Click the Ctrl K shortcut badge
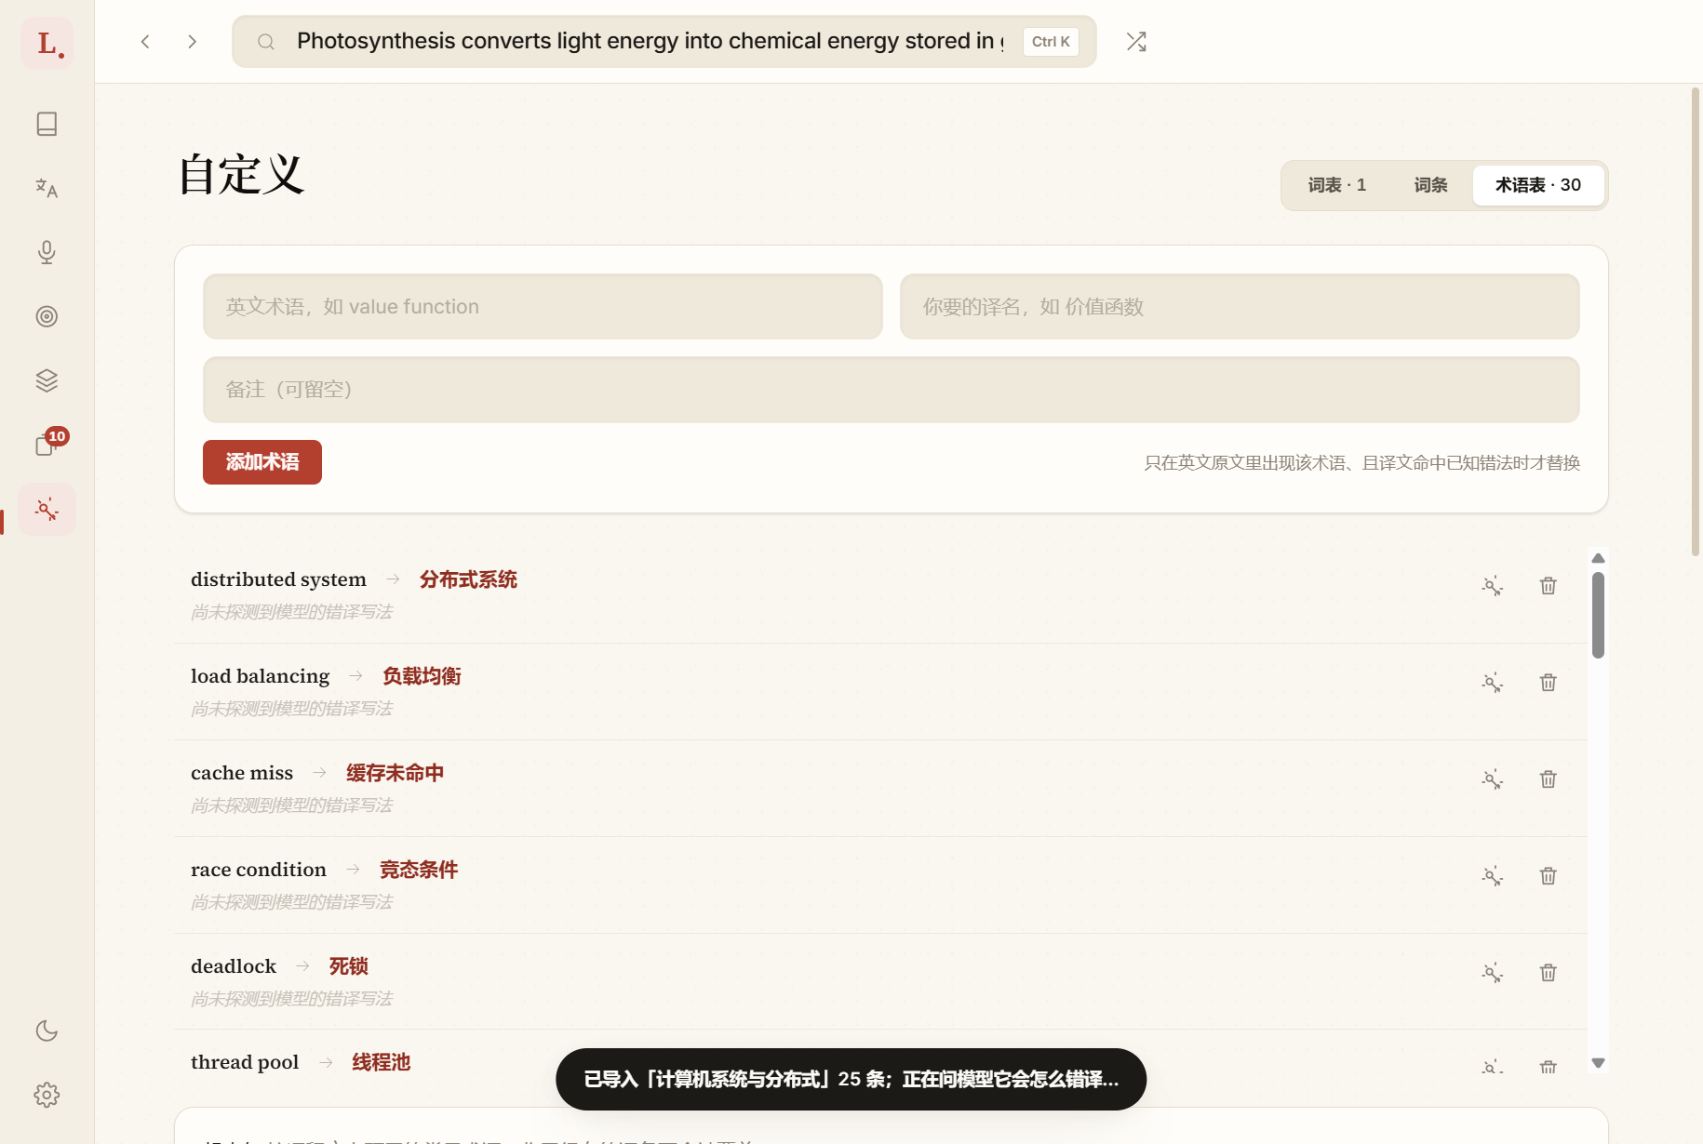This screenshot has width=1703, height=1144. pos(1051,42)
